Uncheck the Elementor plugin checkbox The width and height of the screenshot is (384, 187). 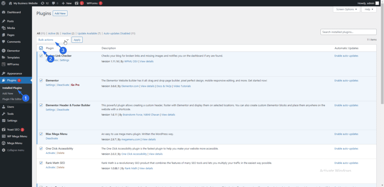[x=41, y=80]
